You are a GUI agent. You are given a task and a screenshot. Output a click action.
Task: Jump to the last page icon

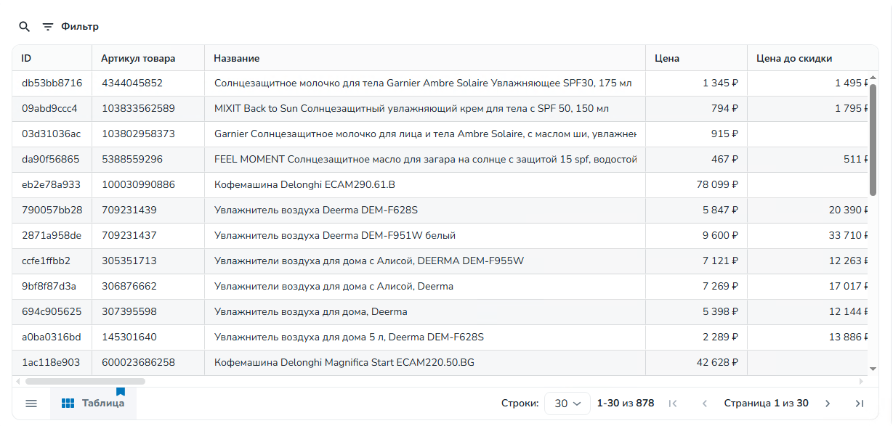860,404
